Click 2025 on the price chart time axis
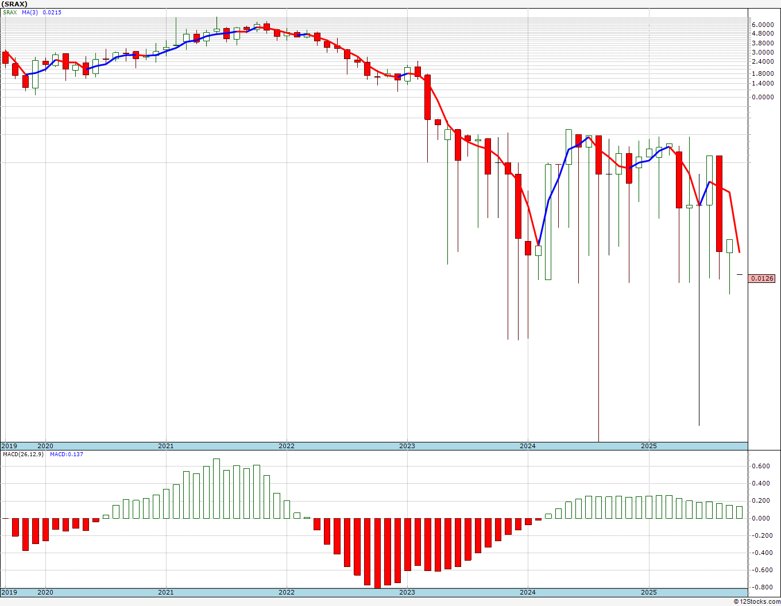781x606 pixels. [x=648, y=446]
